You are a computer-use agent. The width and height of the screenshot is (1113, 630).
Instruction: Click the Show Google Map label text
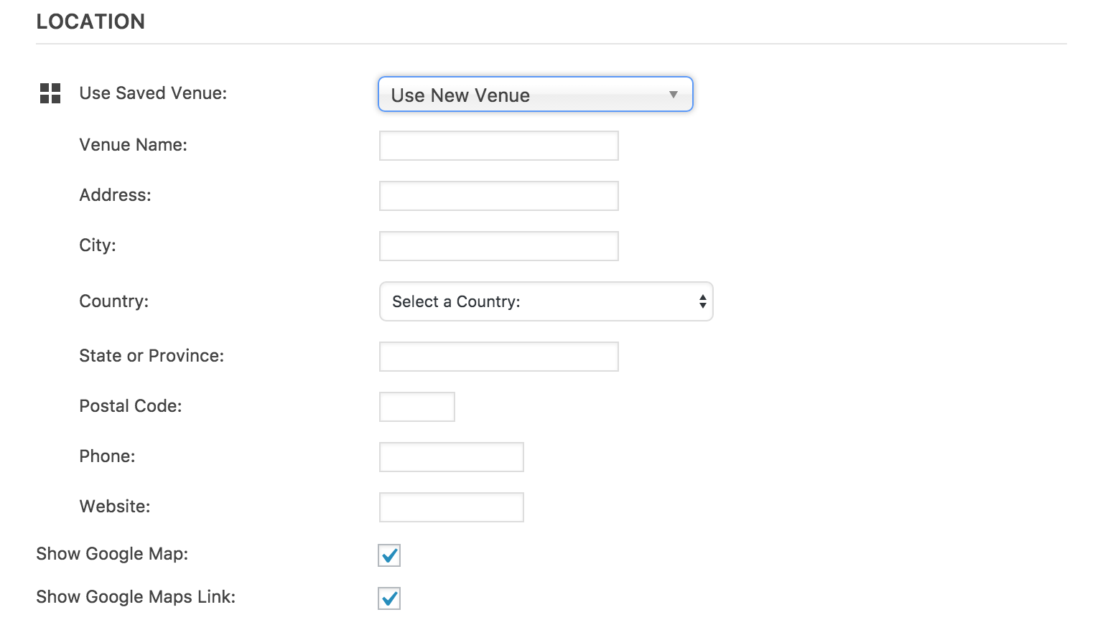click(112, 554)
